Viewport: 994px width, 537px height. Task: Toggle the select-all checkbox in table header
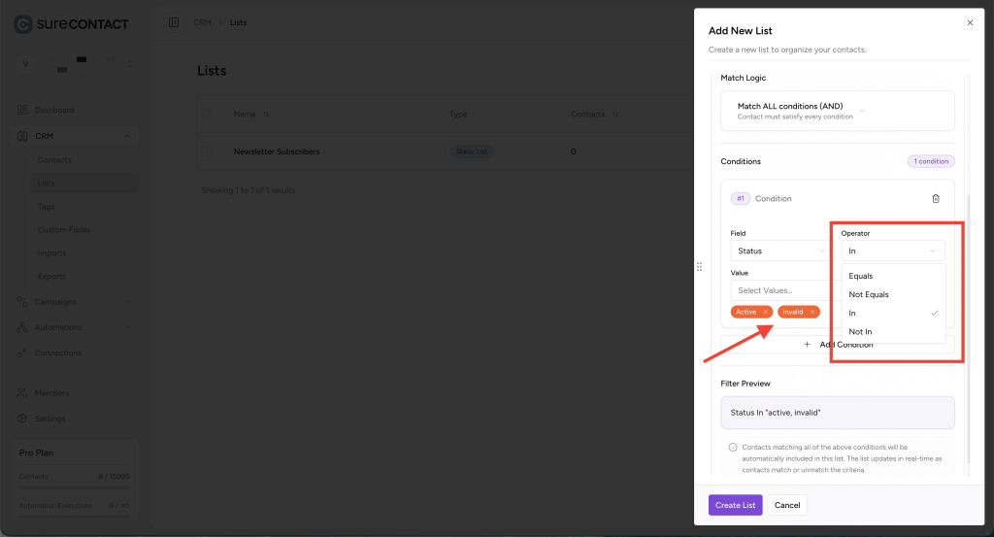click(x=206, y=114)
